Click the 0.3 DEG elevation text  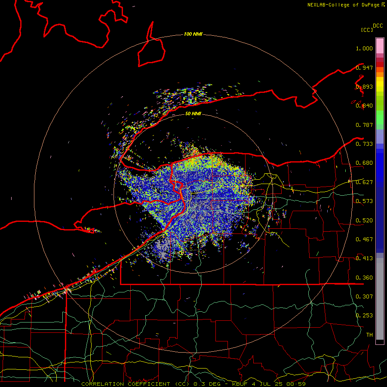208,384
